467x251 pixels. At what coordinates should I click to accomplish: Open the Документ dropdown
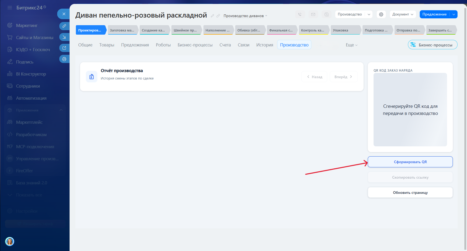click(x=403, y=14)
